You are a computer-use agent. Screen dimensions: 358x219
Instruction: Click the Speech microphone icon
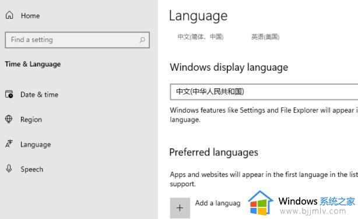pyautogui.click(x=9, y=169)
